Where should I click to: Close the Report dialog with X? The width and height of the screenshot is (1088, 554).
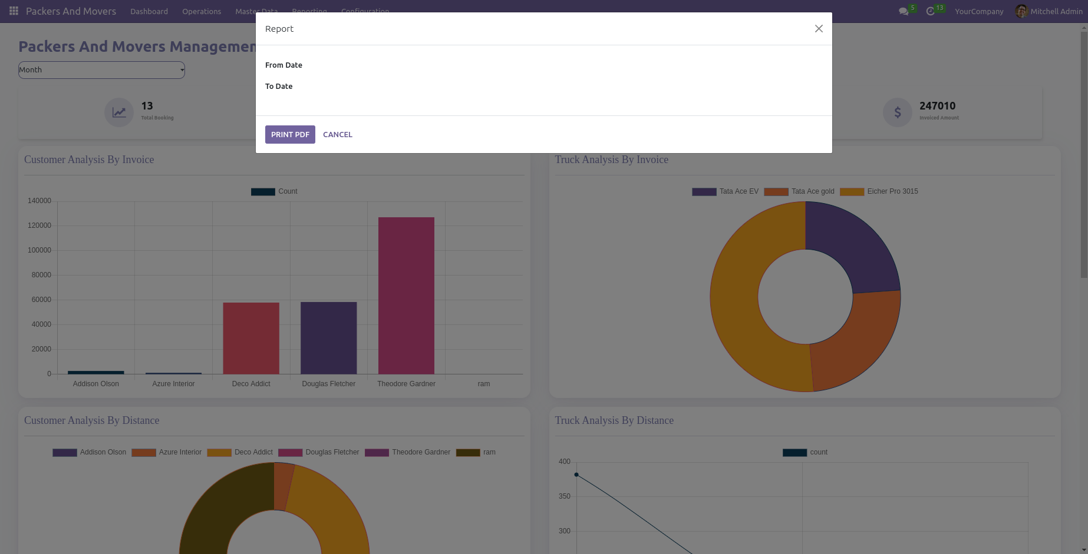pyautogui.click(x=819, y=28)
